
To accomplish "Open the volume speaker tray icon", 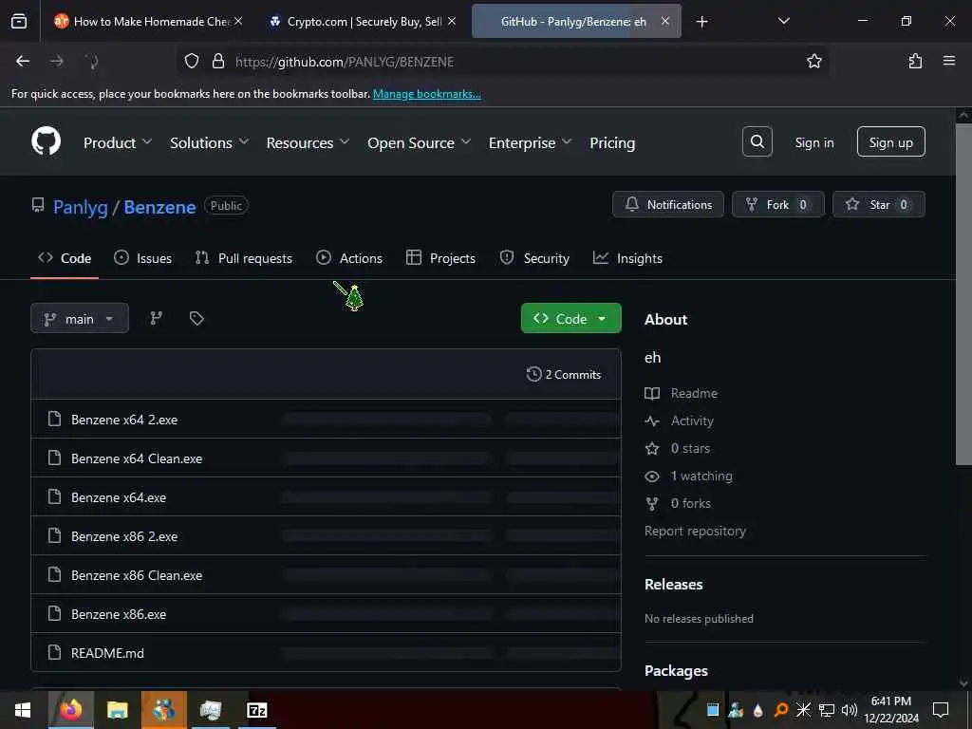I will coord(850,710).
